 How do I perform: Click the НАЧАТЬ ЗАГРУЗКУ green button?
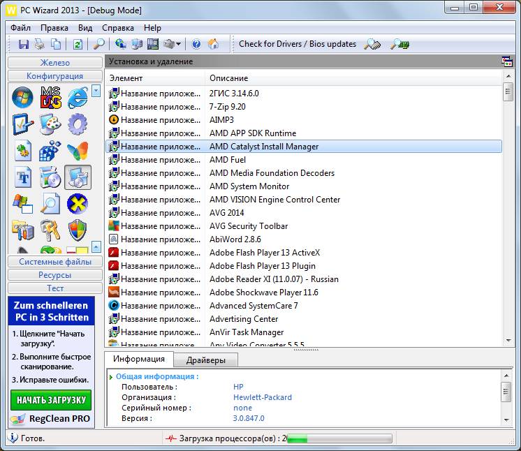51,400
